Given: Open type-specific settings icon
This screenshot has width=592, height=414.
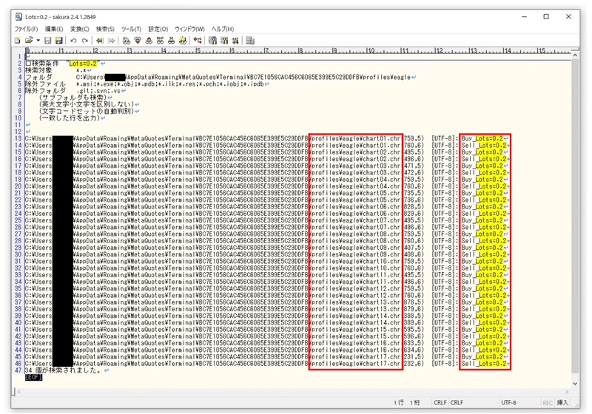Looking at the screenshot, I should [x=224, y=41].
